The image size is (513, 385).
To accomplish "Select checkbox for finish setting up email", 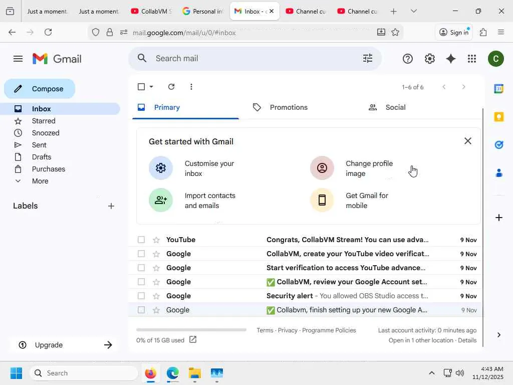I will (x=141, y=310).
